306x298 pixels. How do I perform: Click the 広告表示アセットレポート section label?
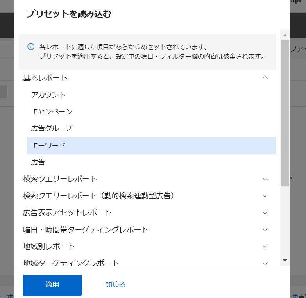point(67,212)
